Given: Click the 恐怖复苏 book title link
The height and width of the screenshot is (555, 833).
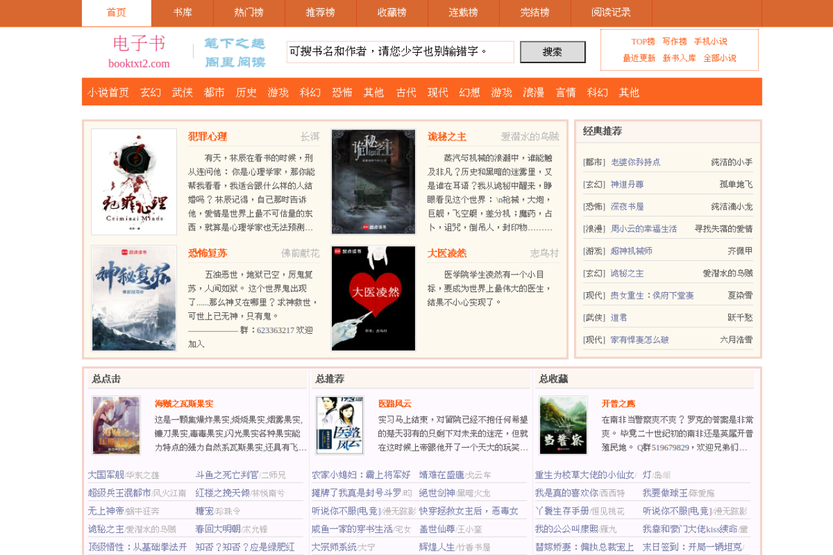Looking at the screenshot, I should tap(208, 253).
